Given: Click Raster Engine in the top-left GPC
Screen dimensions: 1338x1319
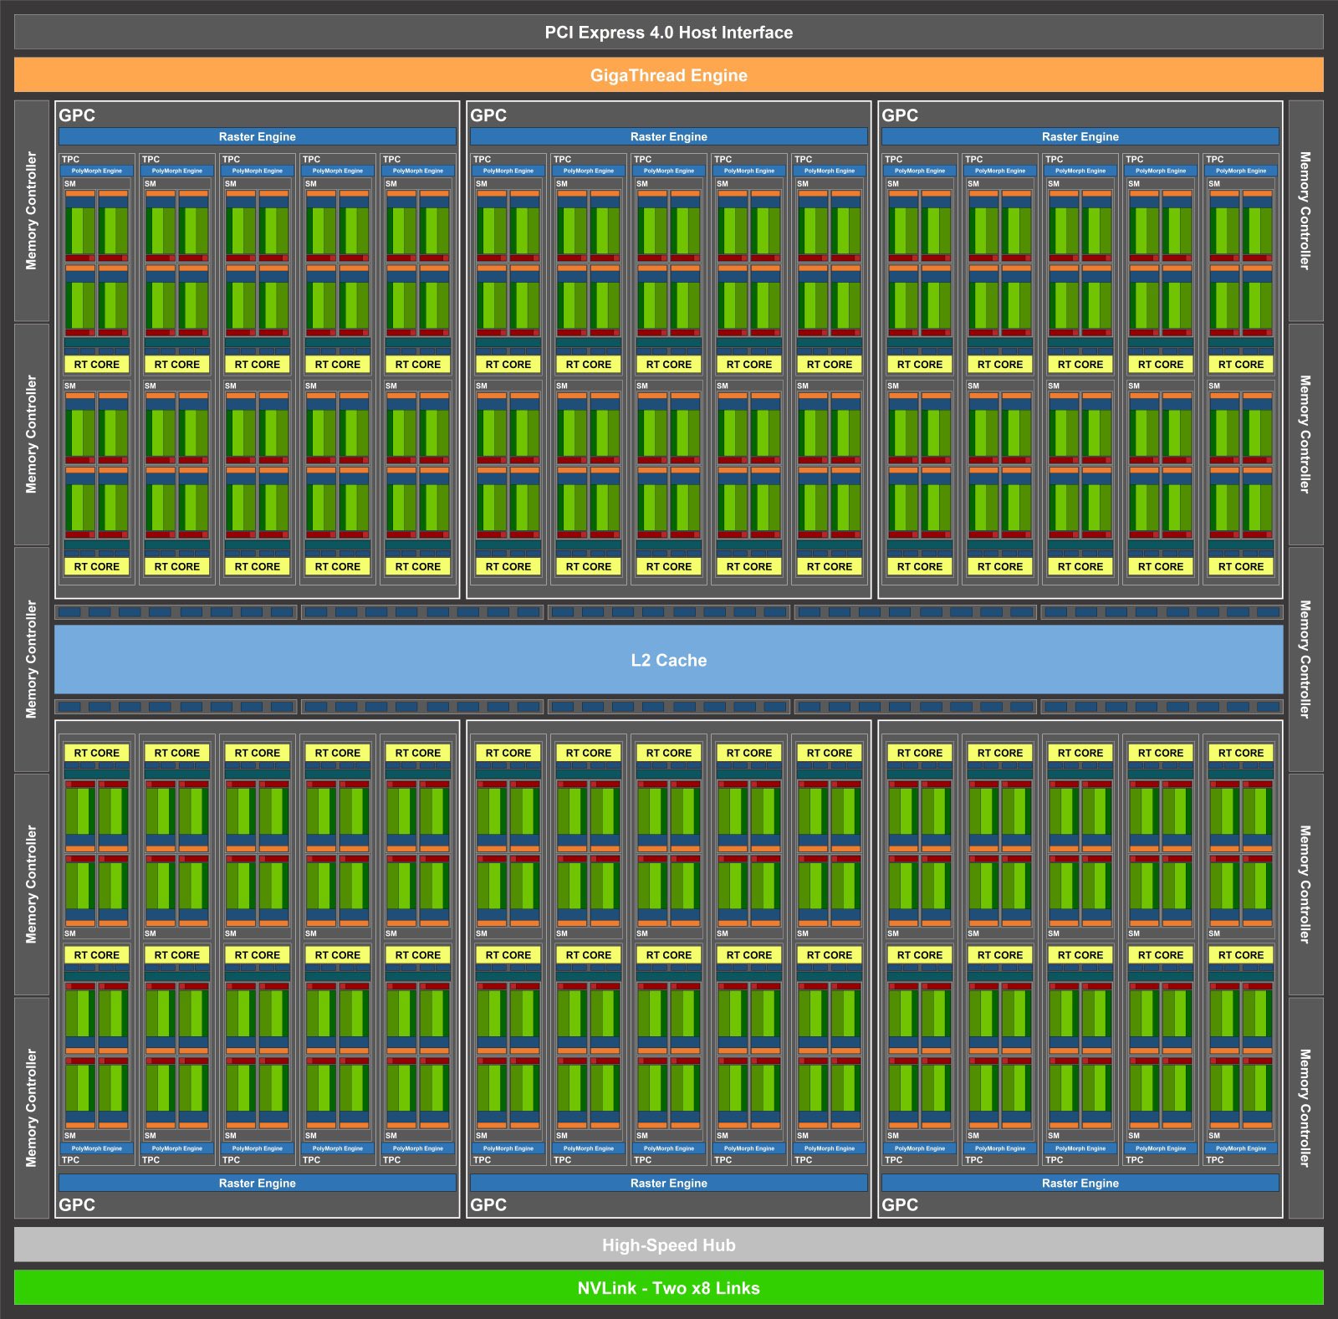Looking at the screenshot, I should coord(258,136).
